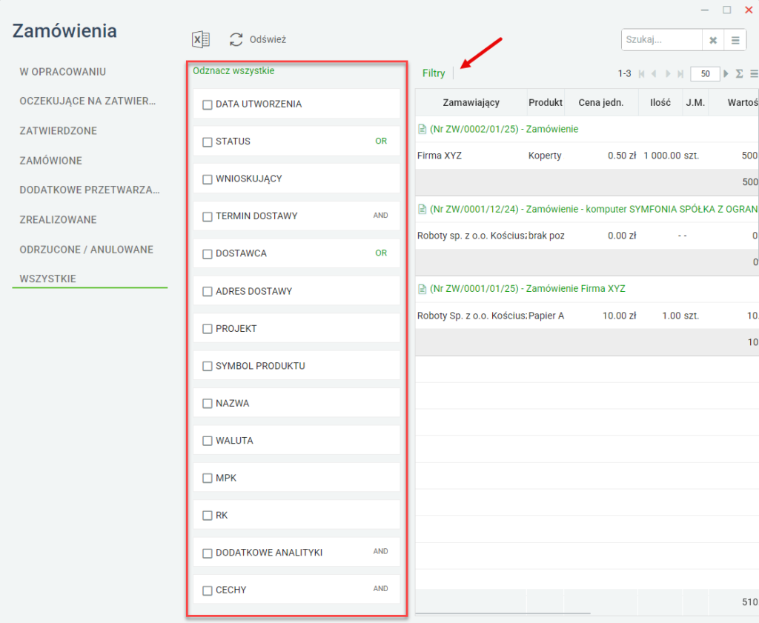Toggle the AND operator on TERMIN DOSTAWY

pos(380,216)
